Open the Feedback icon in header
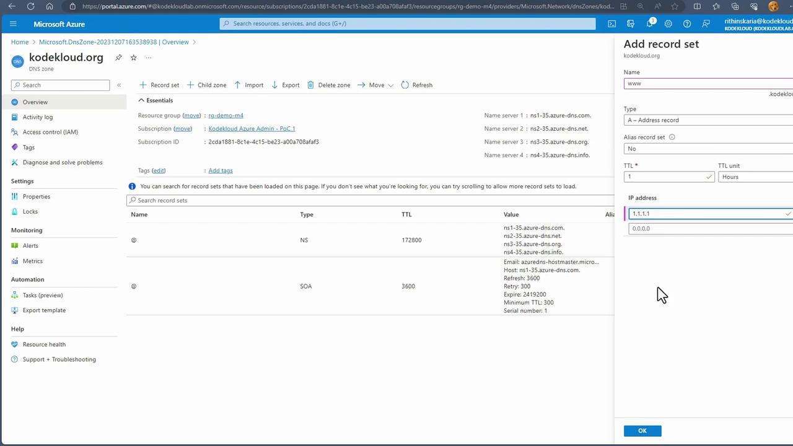The image size is (793, 446). point(706,24)
